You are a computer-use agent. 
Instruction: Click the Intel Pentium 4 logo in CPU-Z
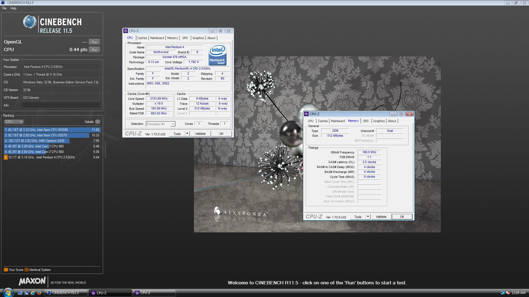[x=217, y=54]
